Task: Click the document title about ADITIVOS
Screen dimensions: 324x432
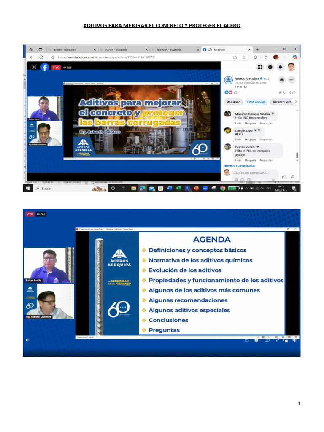Action: pos(162,26)
